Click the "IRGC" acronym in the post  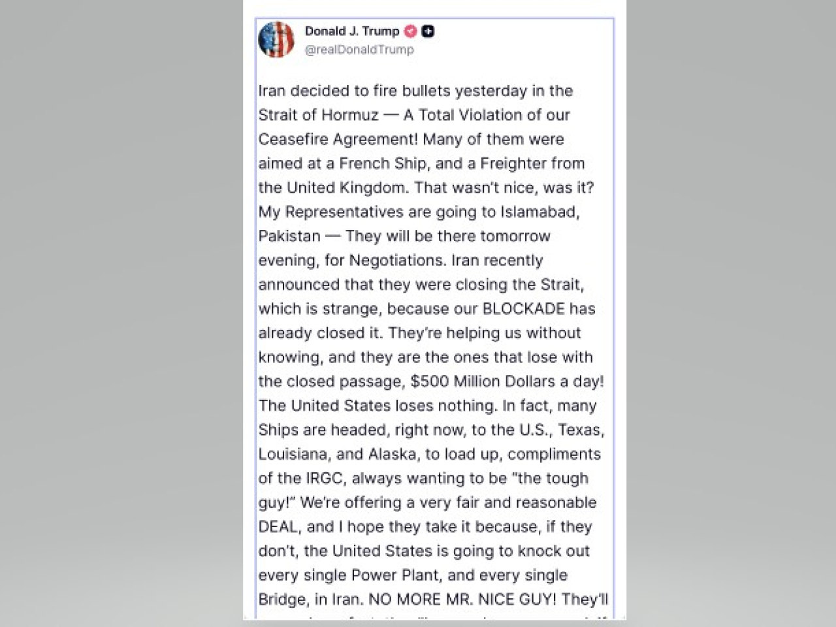point(324,478)
